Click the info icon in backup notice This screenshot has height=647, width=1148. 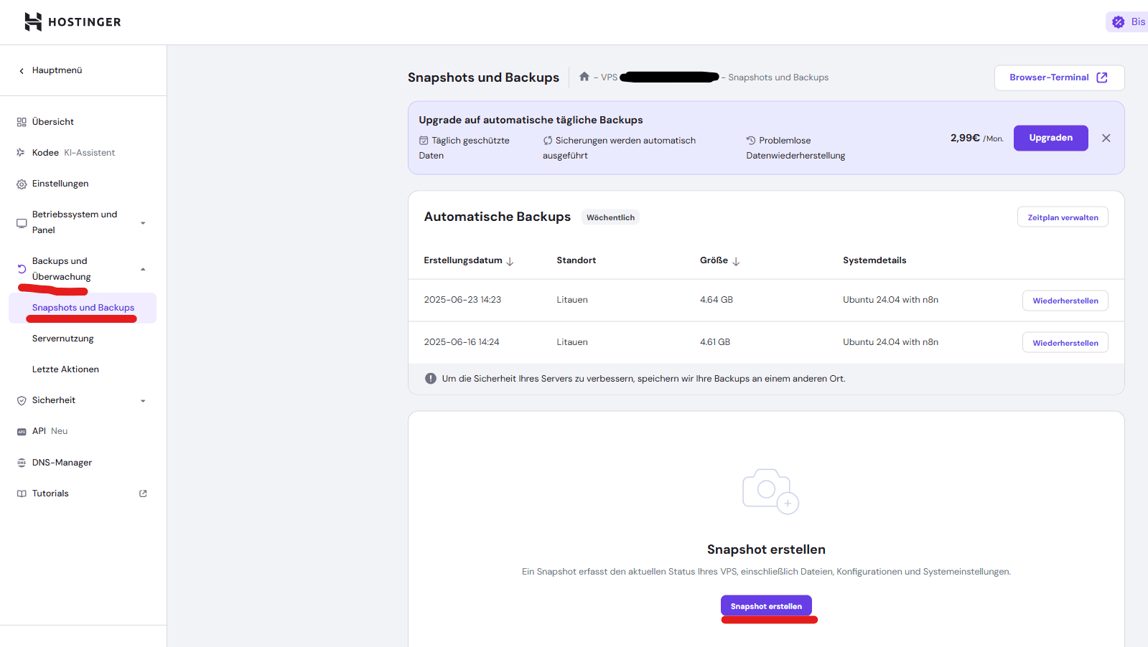[x=431, y=379]
